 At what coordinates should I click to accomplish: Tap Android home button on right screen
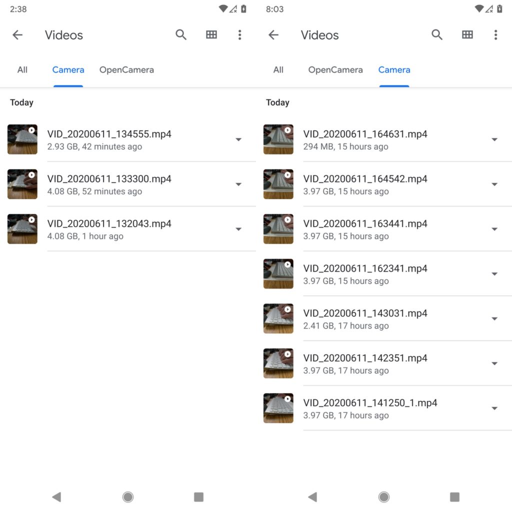384,497
